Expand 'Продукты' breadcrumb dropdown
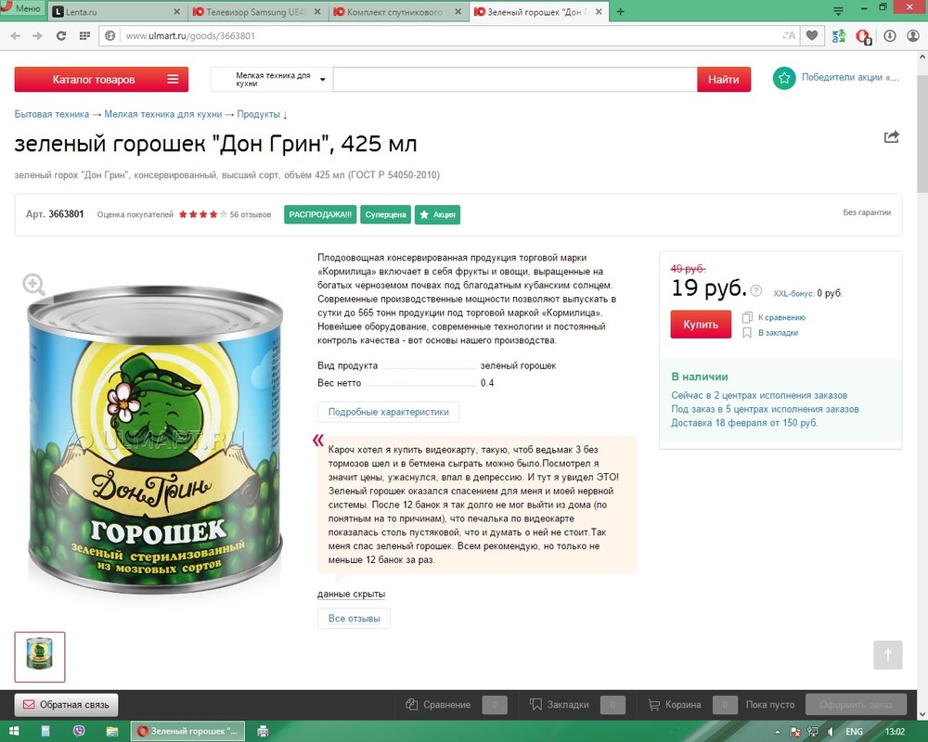 pos(263,114)
